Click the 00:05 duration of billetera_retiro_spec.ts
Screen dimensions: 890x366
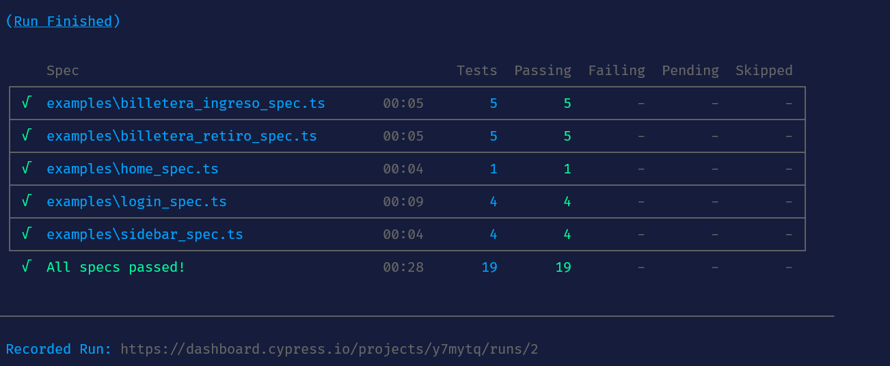point(403,136)
